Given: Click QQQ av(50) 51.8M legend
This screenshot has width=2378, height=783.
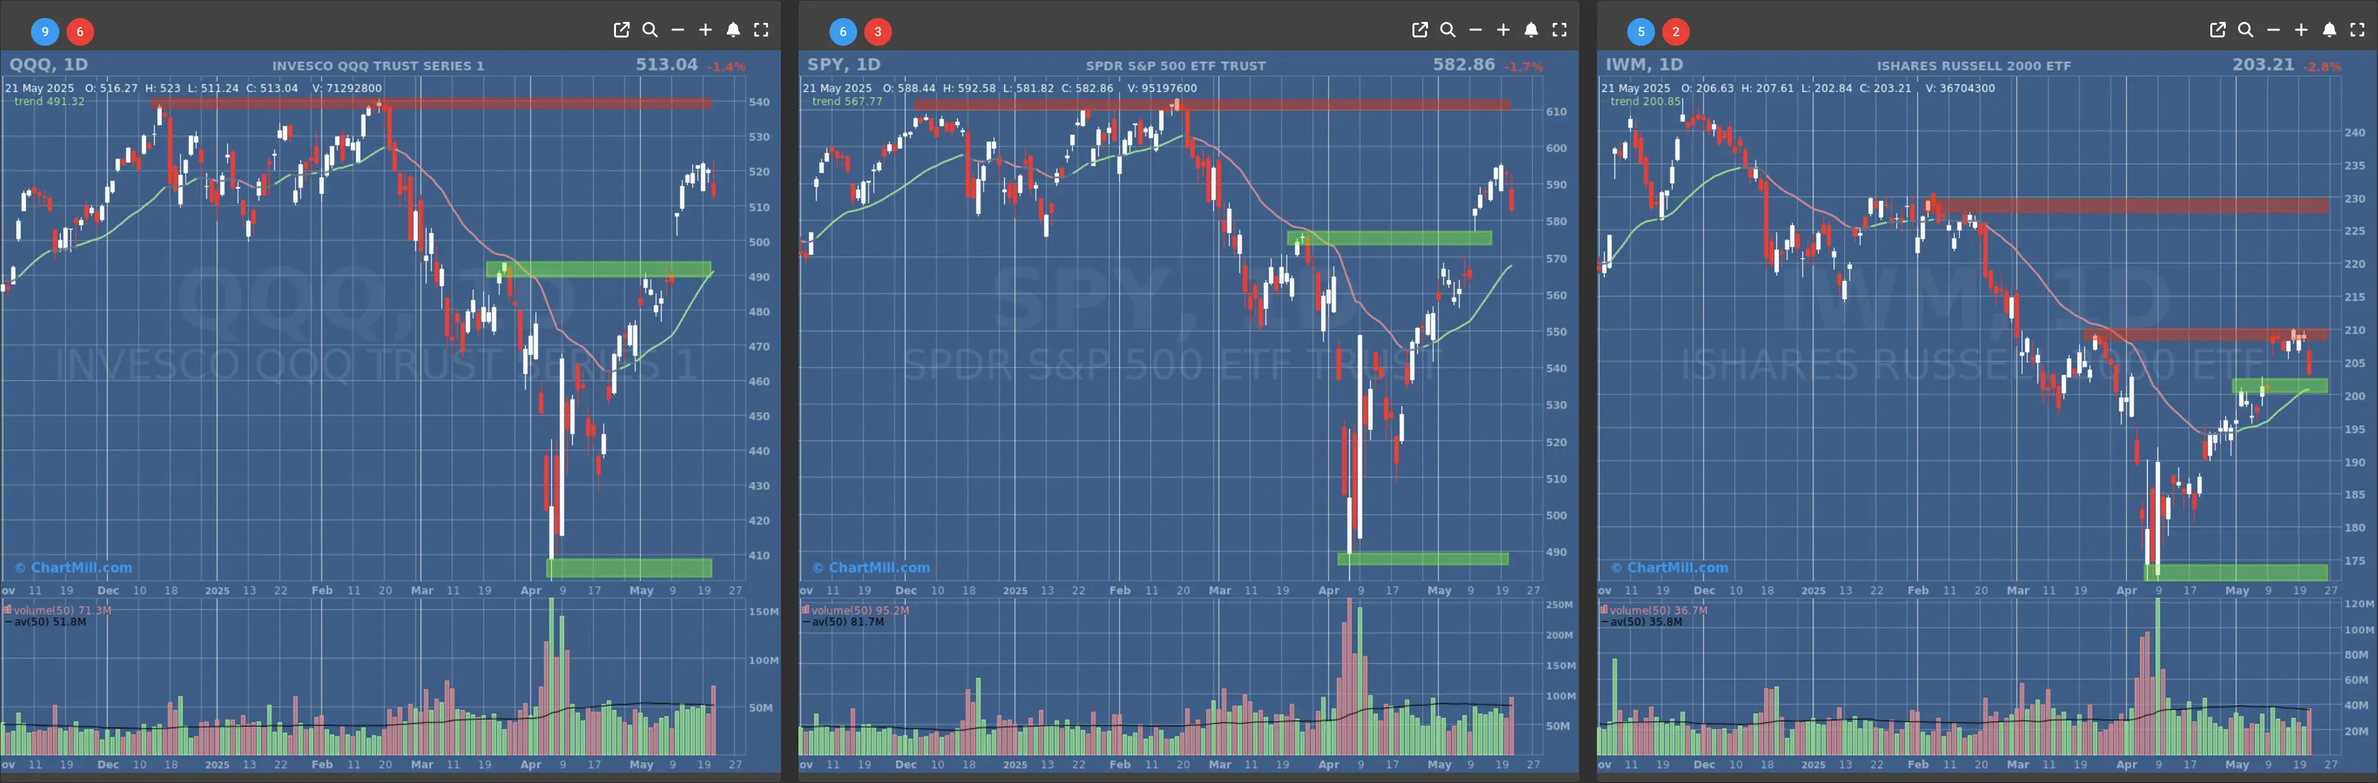Looking at the screenshot, I should [x=46, y=623].
